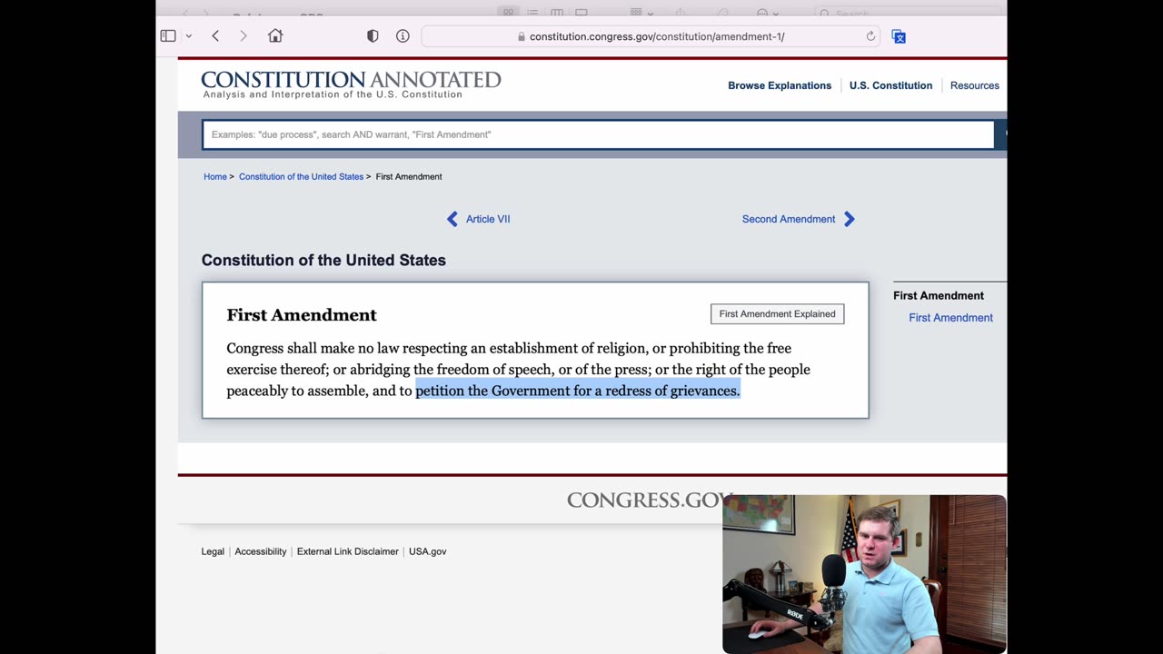
Task: Open the sidebar options dropdown chevron
Action: (189, 36)
